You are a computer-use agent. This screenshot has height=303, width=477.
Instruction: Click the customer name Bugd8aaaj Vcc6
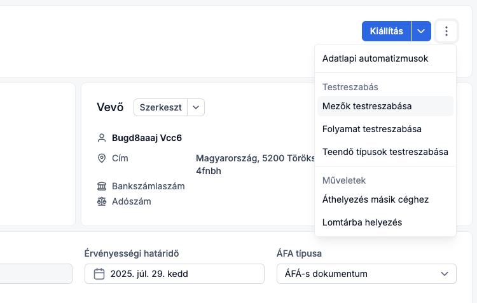pos(147,138)
